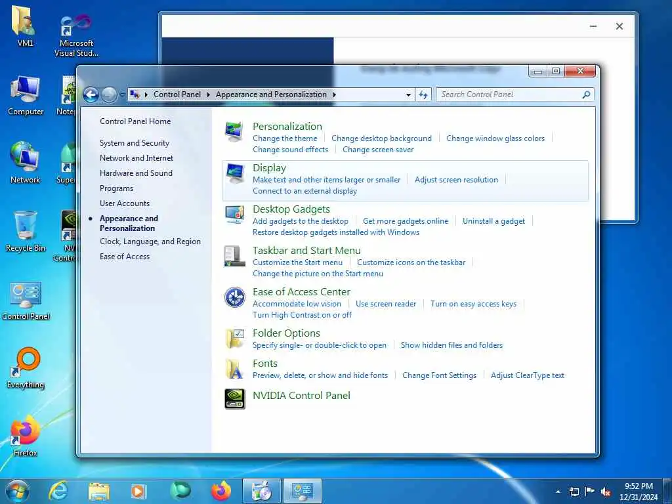This screenshot has height=504, width=672.
Task: Open the Recycle Bin desktop icon
Action: 26,232
